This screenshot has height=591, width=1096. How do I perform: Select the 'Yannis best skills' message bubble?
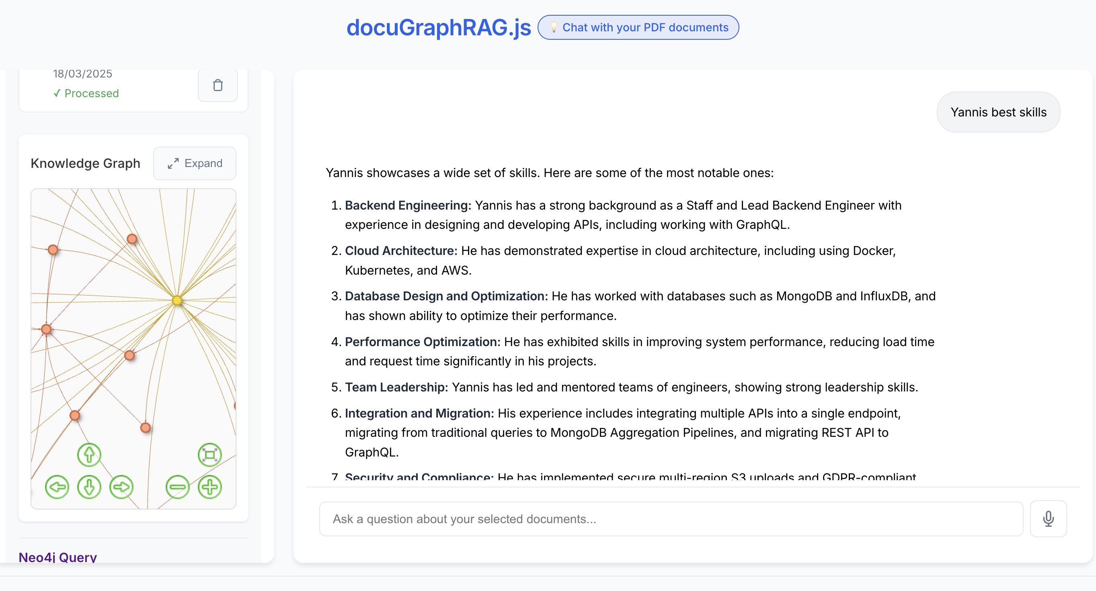click(998, 112)
